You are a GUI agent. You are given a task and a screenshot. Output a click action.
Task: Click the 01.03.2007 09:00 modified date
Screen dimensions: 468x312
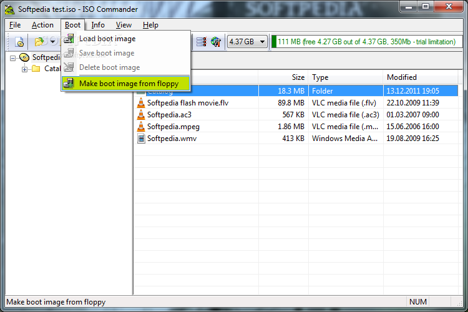(413, 115)
